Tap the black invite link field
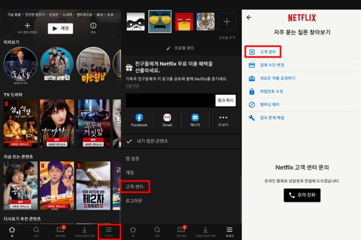Screen dimensions: 361x240 point(171,100)
